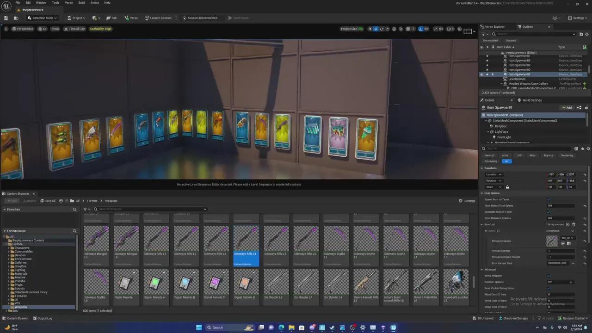
Task: Open the Project dropdown
Action: (76, 18)
